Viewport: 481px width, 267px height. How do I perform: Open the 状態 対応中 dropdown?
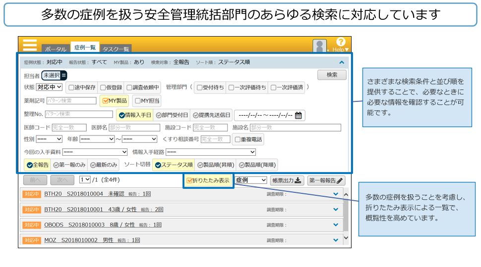pyautogui.click(x=50, y=88)
